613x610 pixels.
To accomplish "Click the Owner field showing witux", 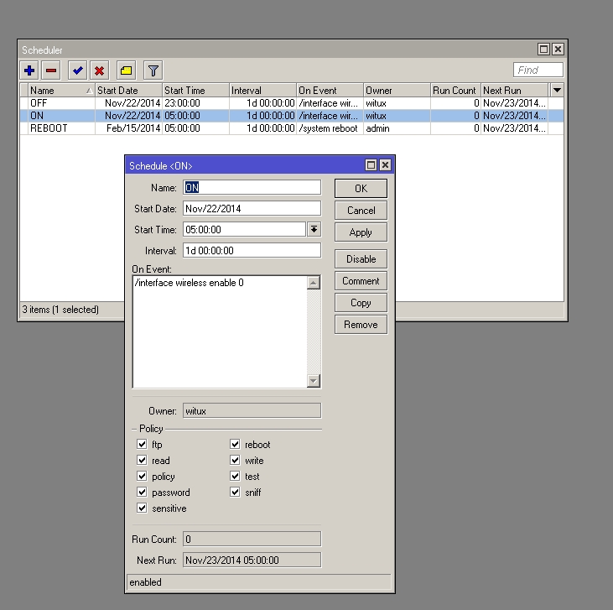I will [252, 411].
